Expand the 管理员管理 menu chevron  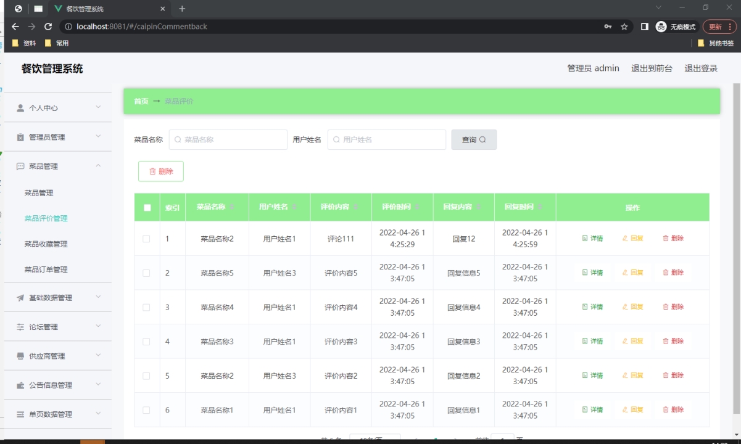(x=98, y=136)
